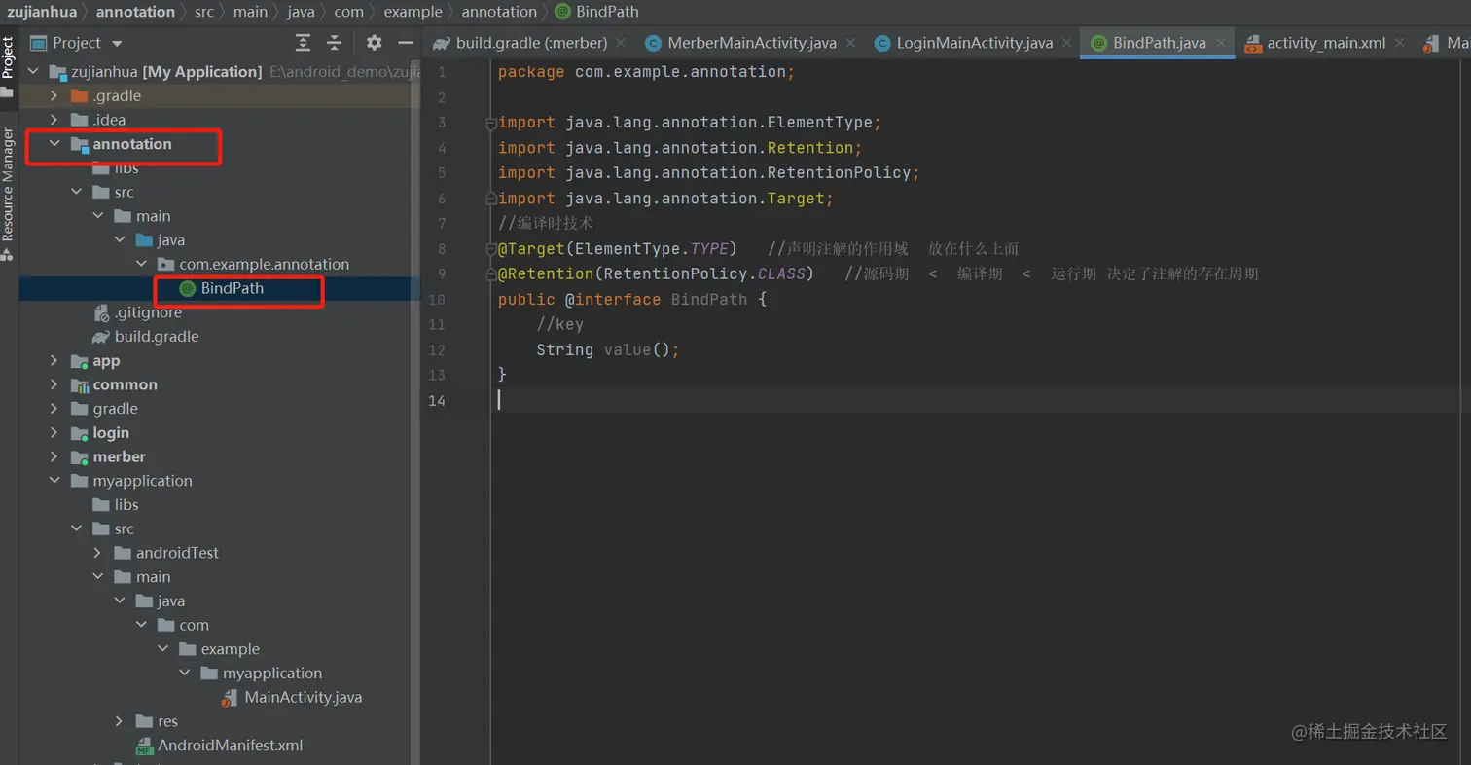Click the annotation module folder icon
The width and height of the screenshot is (1471, 765).
coord(80,144)
